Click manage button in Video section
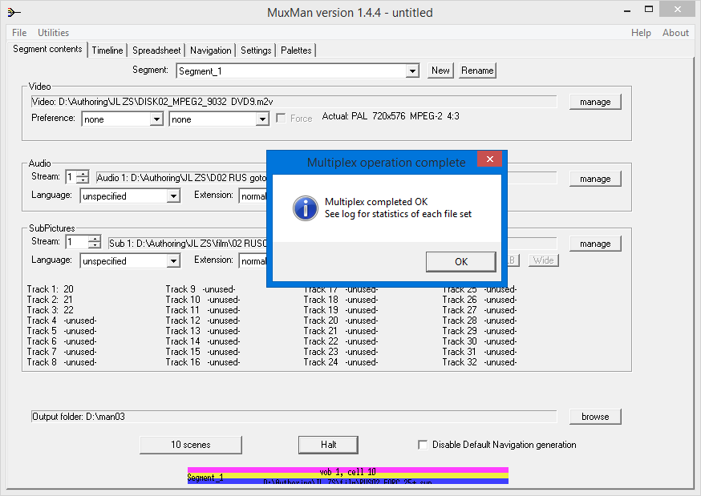Viewport: 701px width, 496px height. coord(595,102)
